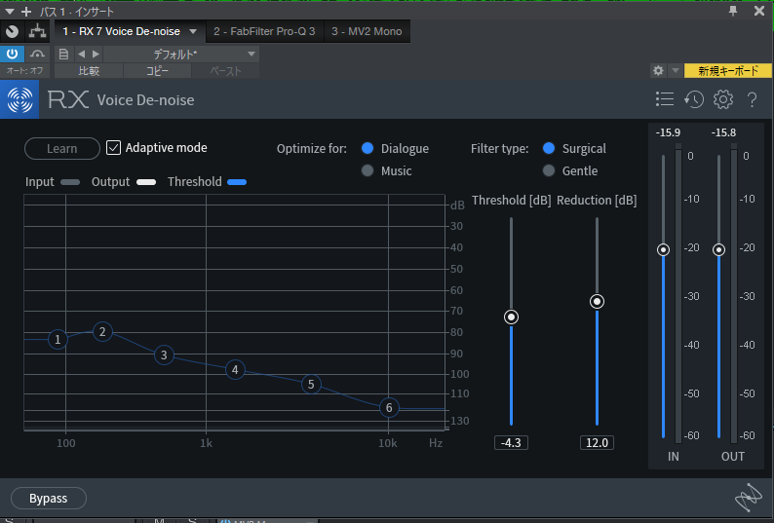Select threshold node 1

click(58, 340)
